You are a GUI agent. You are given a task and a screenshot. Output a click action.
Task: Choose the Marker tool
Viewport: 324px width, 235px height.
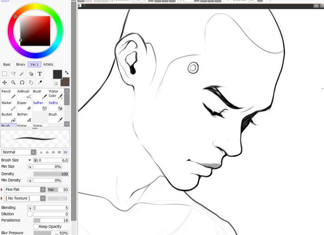click(x=9, y=105)
